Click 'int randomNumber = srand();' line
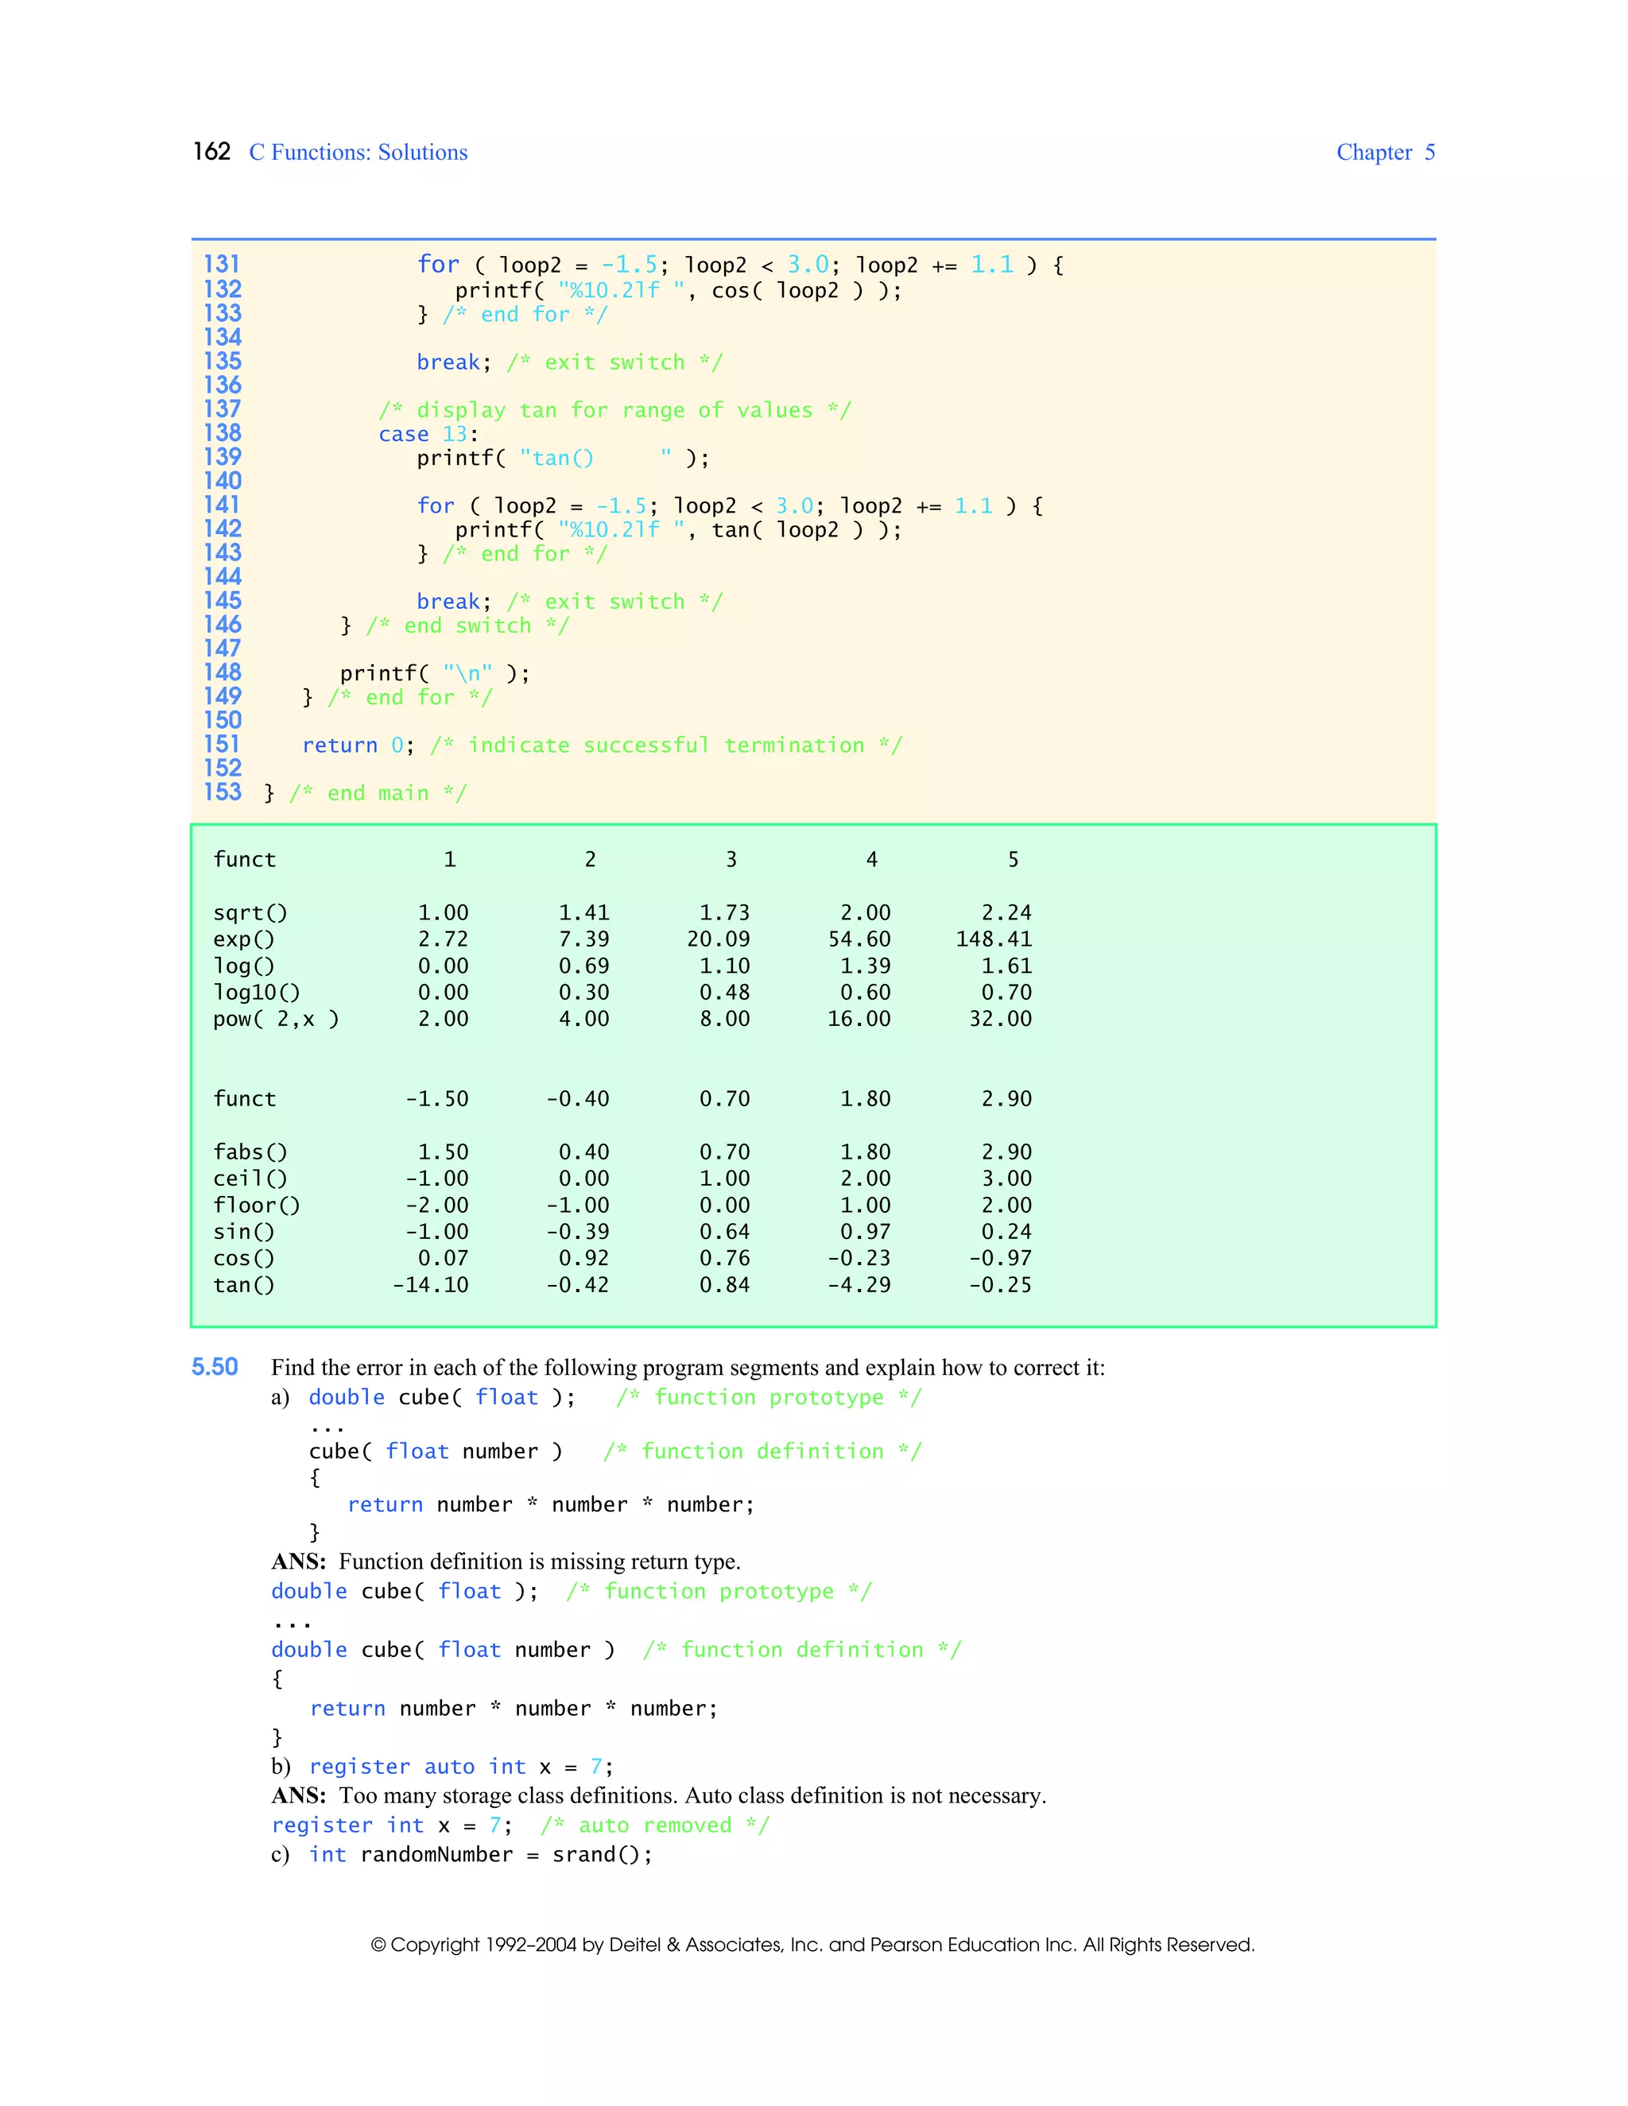The image size is (1628, 2106). coord(480,1854)
